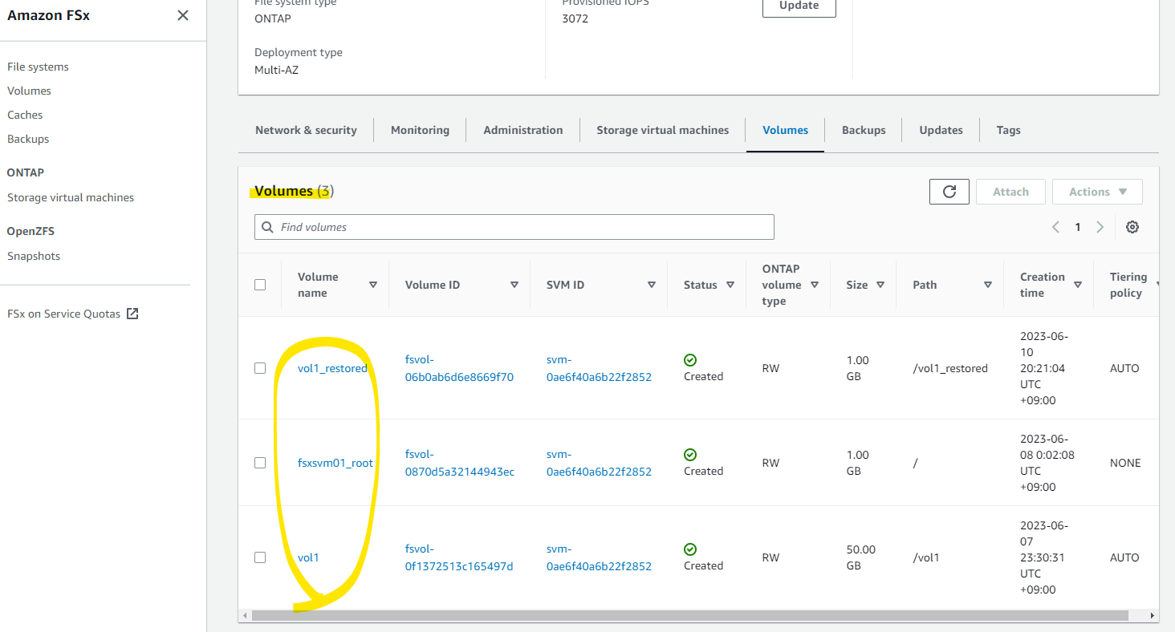Screen dimensions: 1175x632
Task: Open SVM ID link in vol1 row
Action: 599,557
